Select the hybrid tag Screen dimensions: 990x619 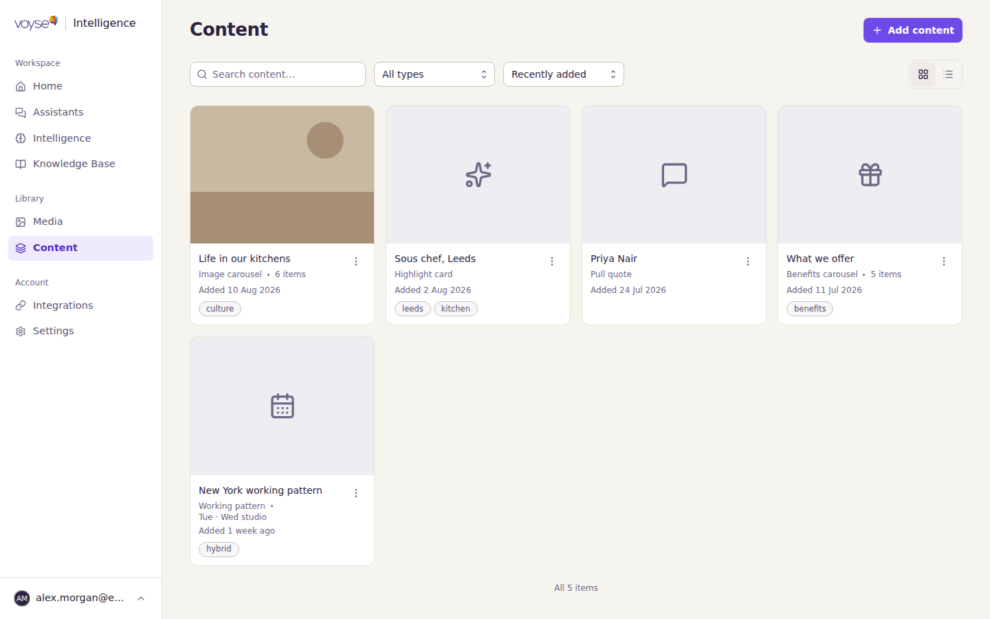pos(219,549)
